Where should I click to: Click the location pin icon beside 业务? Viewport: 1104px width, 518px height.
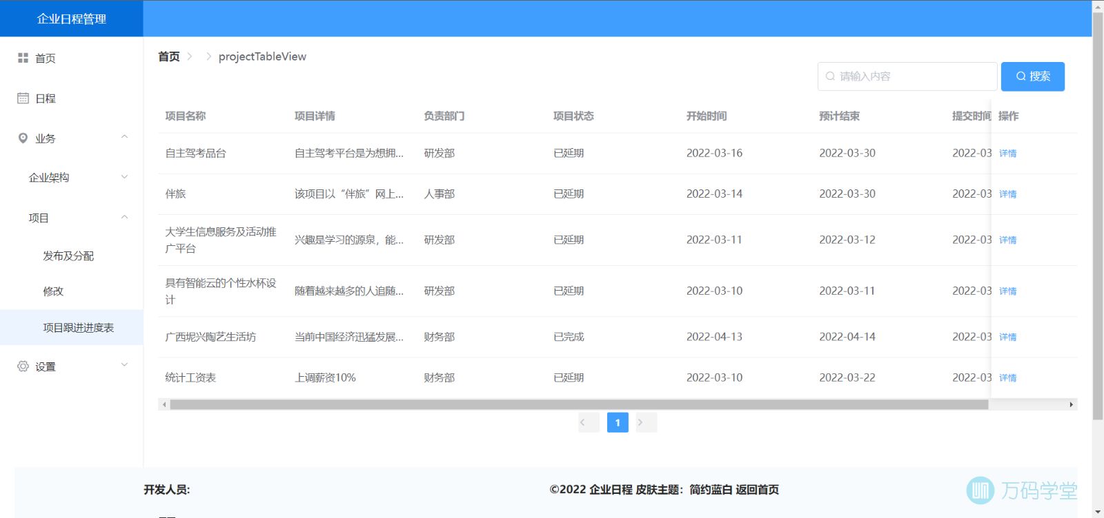pos(23,138)
